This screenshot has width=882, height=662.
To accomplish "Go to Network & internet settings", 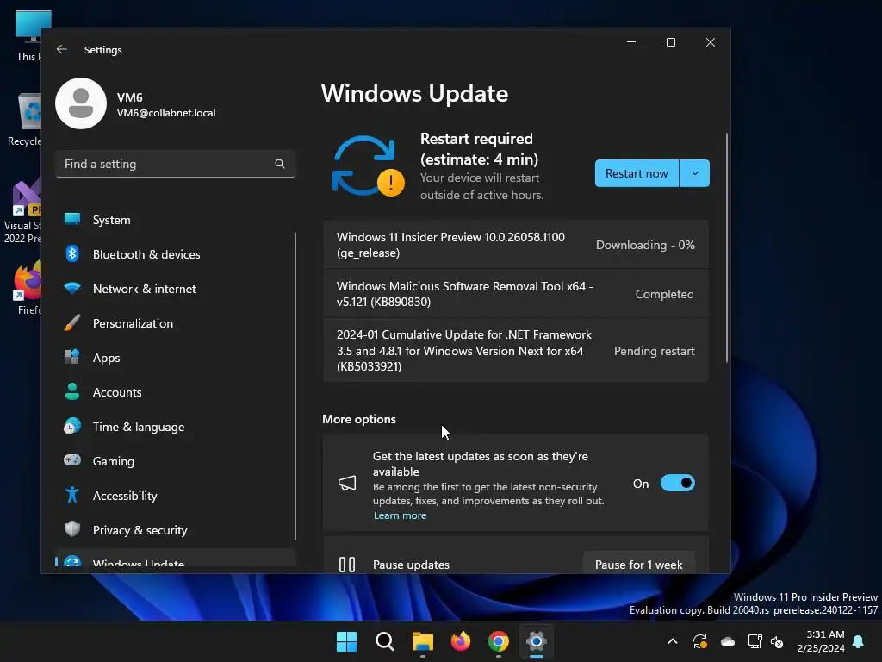I will click(x=176, y=288).
